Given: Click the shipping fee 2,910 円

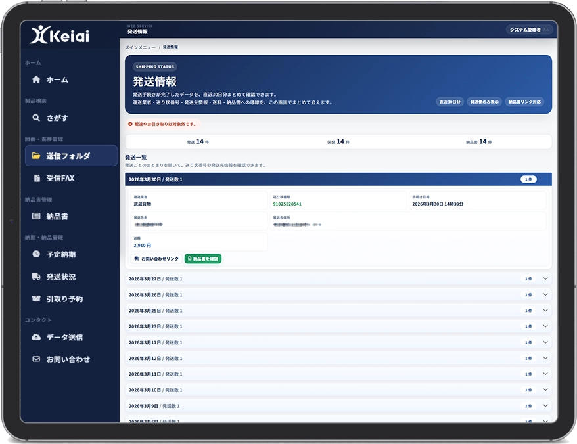Looking at the screenshot, I should [x=143, y=246].
